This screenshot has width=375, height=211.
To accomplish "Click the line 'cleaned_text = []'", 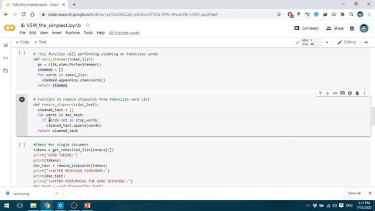I will (x=56, y=110).
